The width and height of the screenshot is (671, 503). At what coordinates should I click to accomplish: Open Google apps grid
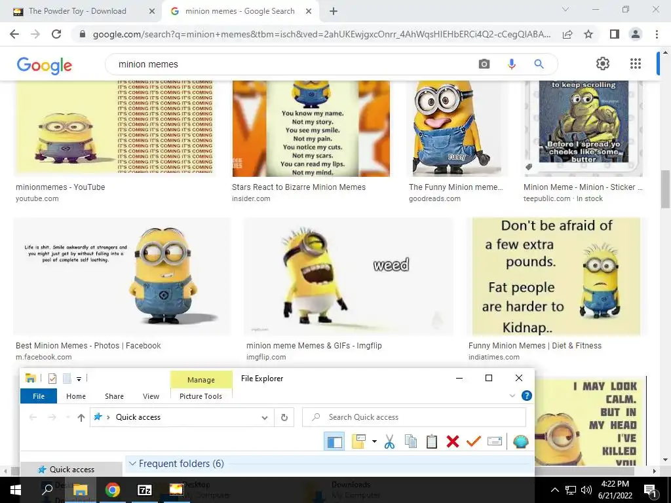[x=636, y=64]
